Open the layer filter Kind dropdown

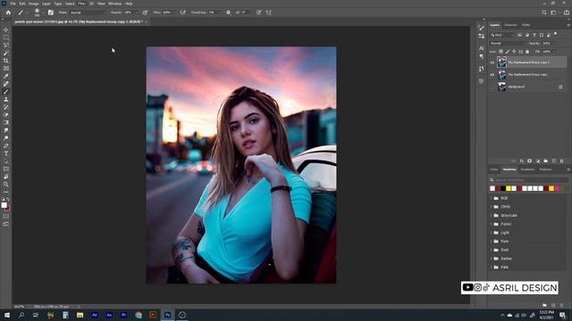[502, 35]
